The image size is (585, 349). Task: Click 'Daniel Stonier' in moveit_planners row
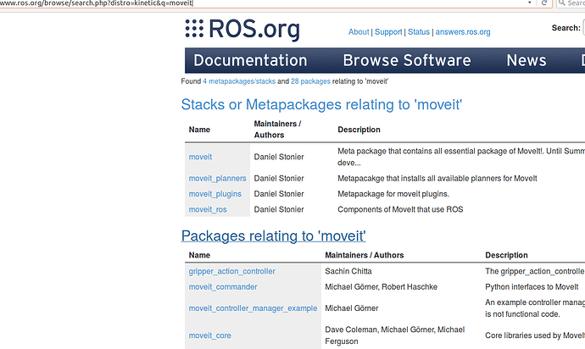(279, 179)
